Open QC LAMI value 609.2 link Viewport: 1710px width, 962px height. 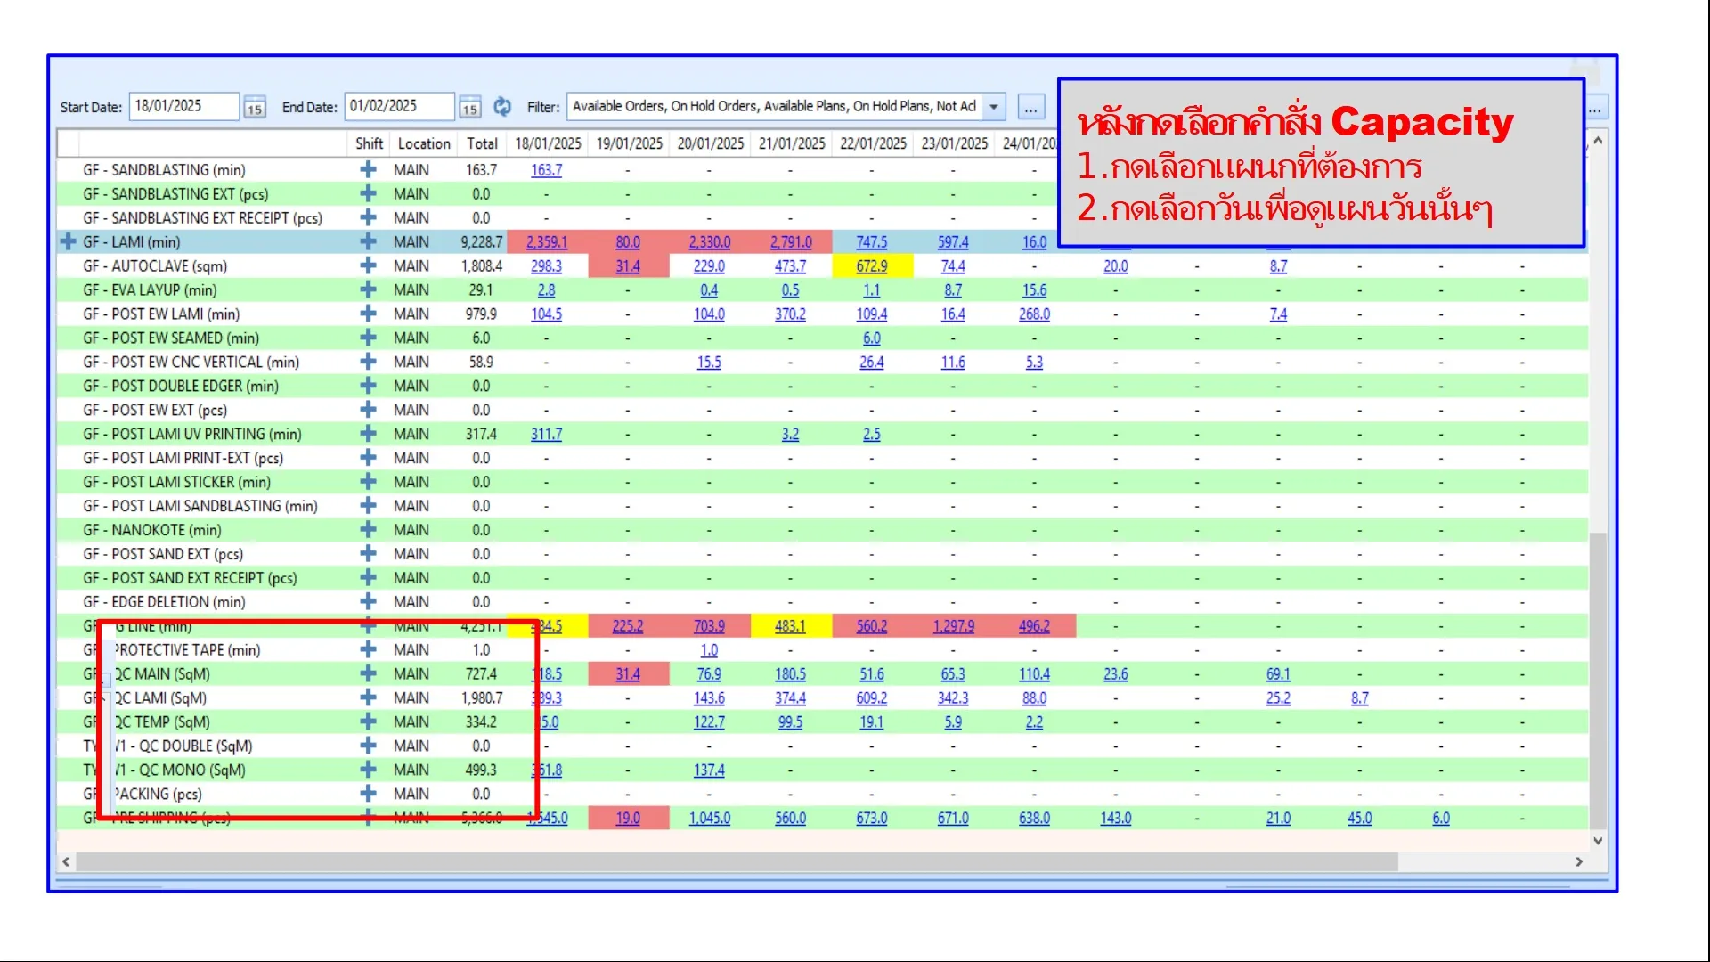pyautogui.click(x=872, y=698)
